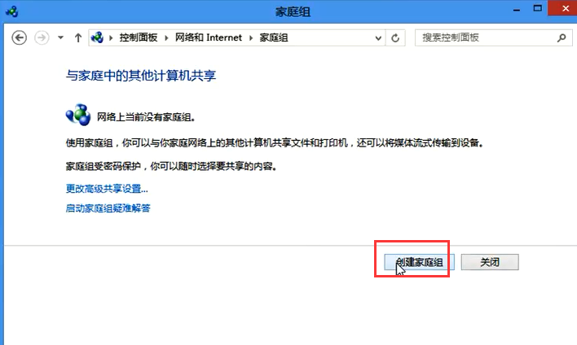Select 家庭组 in the breadcrumb path
Screen dimensions: 577x345
(x=274, y=37)
